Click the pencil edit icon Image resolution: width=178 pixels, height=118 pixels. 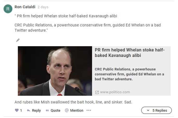(18, 40)
